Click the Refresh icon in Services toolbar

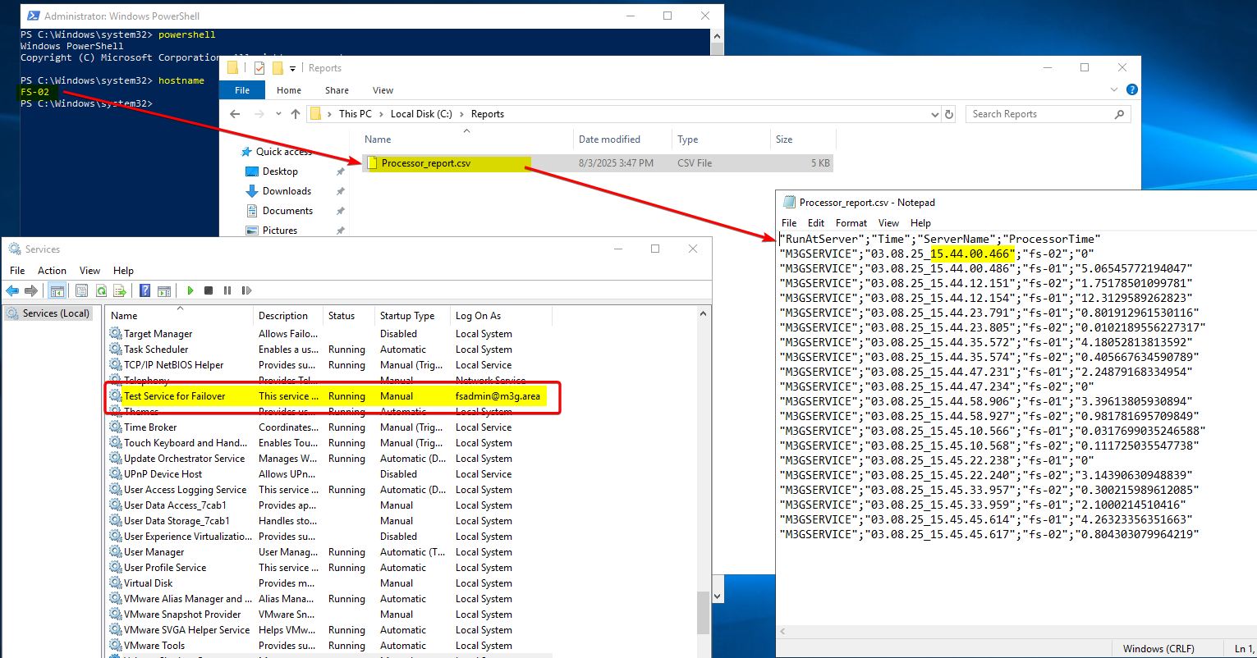click(x=101, y=290)
